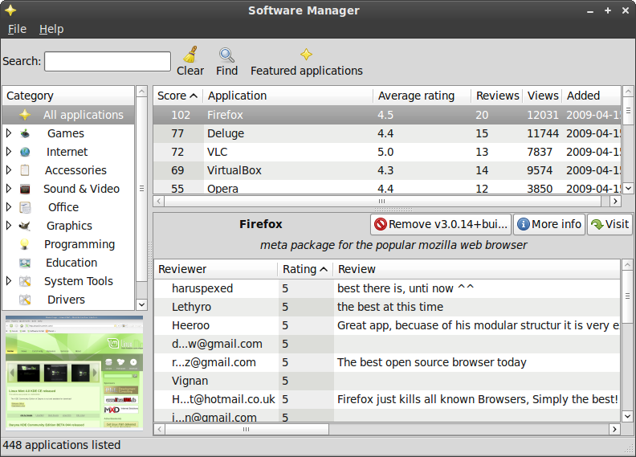The image size is (636, 457).
Task: Sort reviews by Rating column
Action: tap(305, 269)
